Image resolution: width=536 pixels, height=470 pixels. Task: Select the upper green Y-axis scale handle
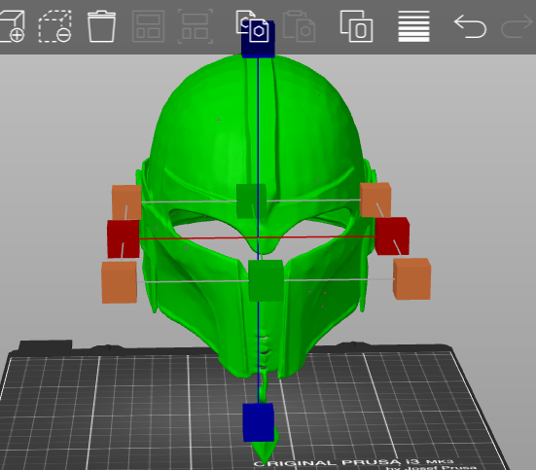(x=251, y=200)
